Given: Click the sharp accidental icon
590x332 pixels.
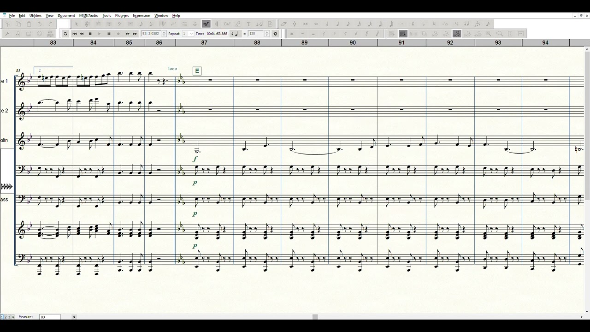Looking at the screenshot, I should coord(413,24).
